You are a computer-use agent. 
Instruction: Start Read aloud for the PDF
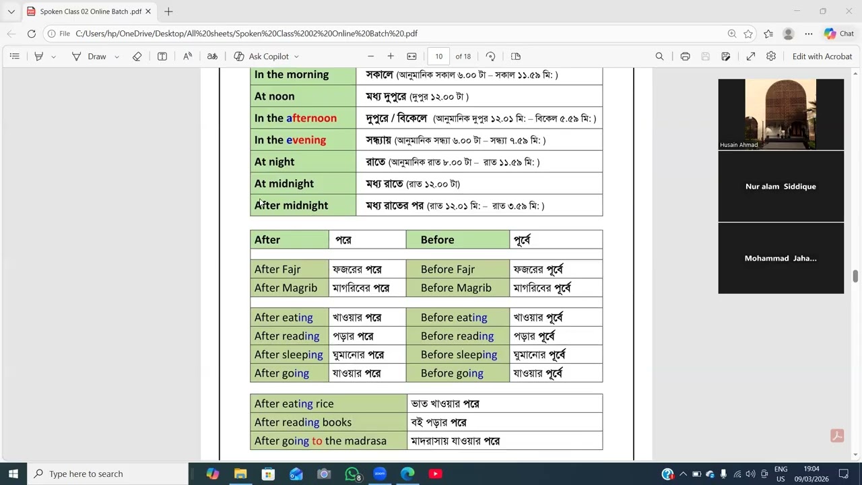tap(188, 57)
